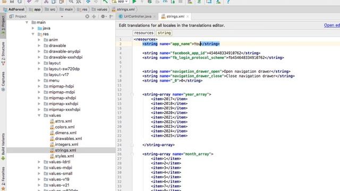Open the Project panel gear settings

click(x=104, y=16)
